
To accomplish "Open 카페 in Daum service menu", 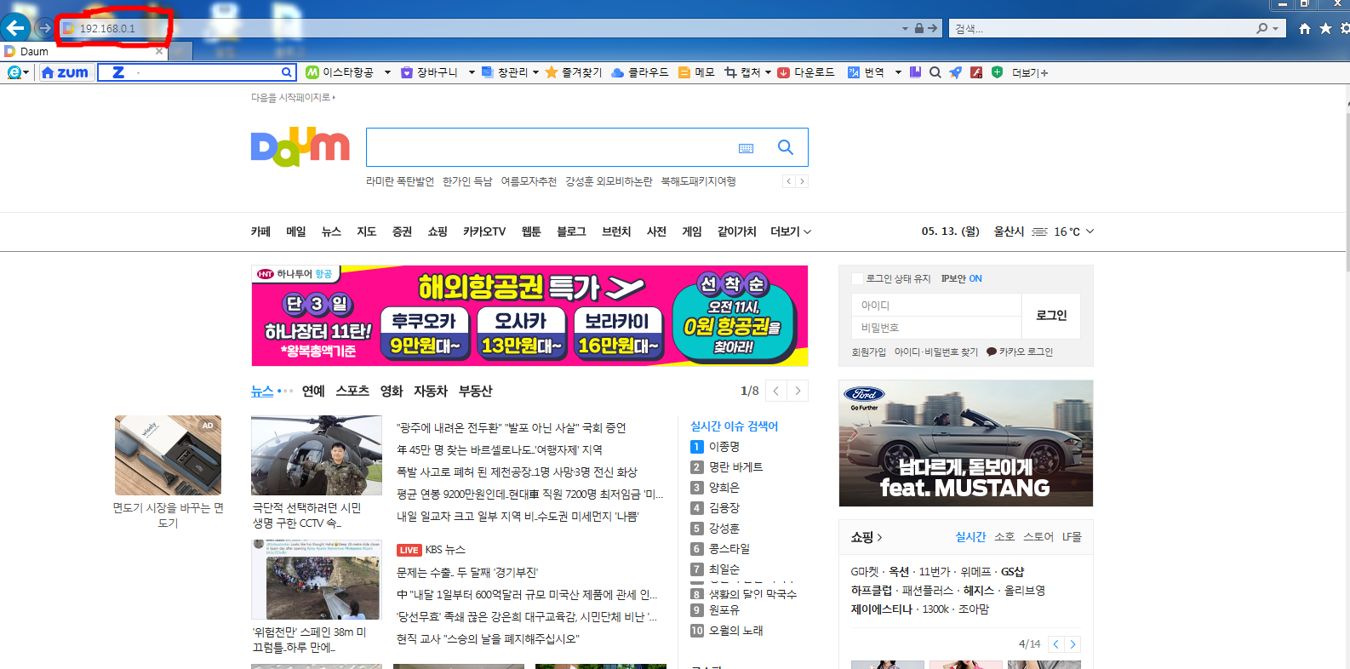I will pyautogui.click(x=260, y=232).
